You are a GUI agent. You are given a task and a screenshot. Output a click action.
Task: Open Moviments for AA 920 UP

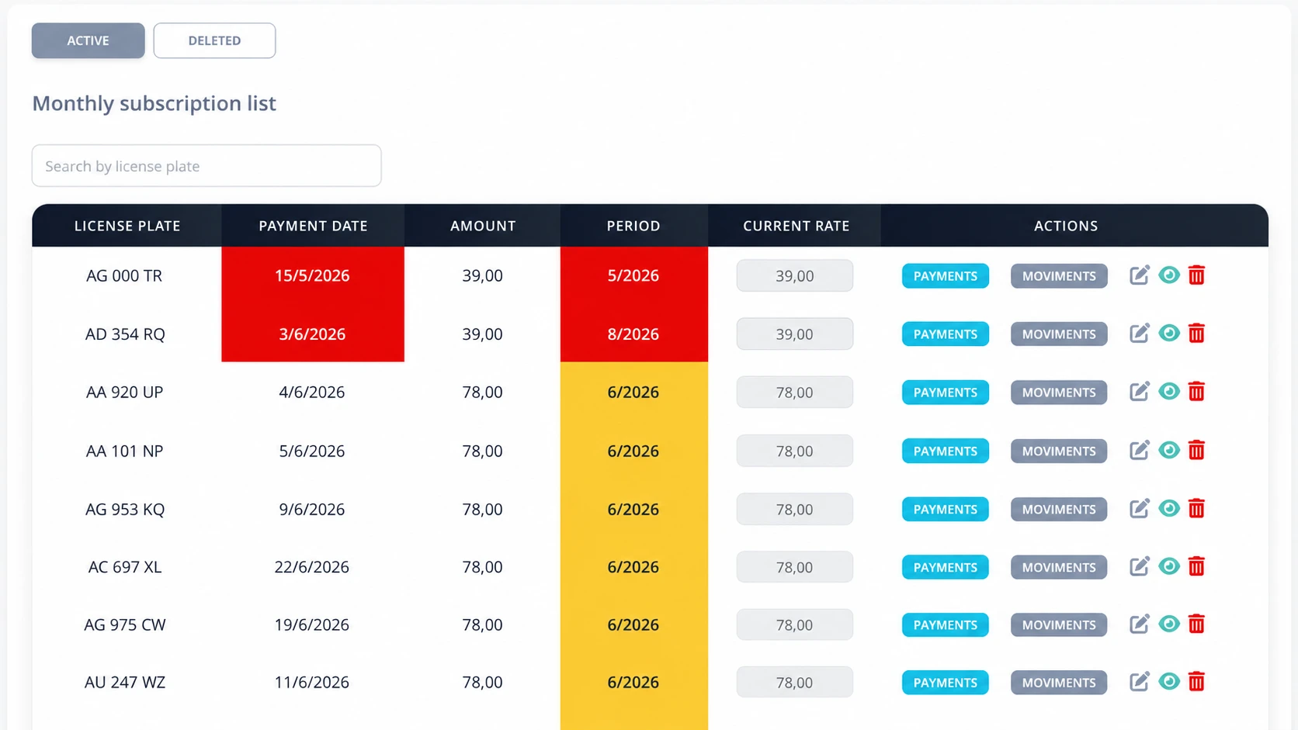point(1059,393)
